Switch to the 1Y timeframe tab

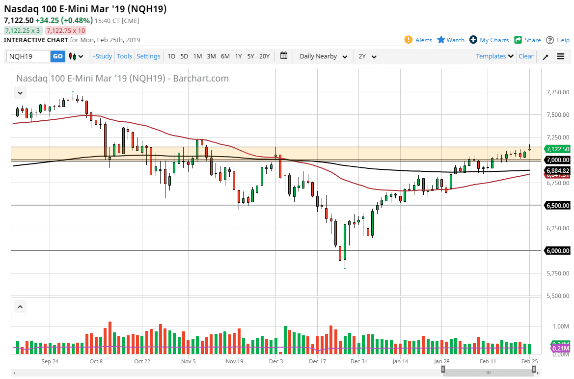pos(238,56)
